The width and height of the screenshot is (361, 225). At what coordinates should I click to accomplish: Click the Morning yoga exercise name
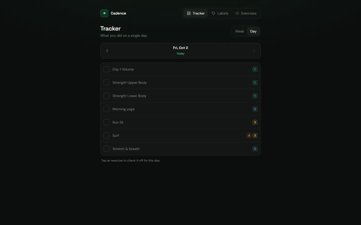pyautogui.click(x=123, y=109)
